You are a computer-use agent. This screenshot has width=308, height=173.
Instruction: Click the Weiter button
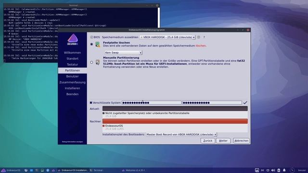pos(223,141)
